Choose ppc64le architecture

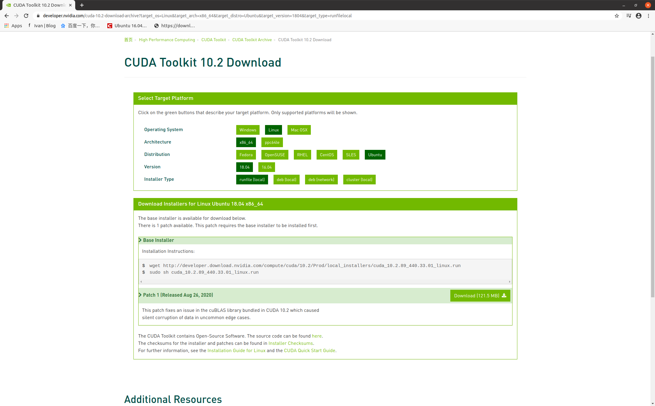[x=272, y=142]
